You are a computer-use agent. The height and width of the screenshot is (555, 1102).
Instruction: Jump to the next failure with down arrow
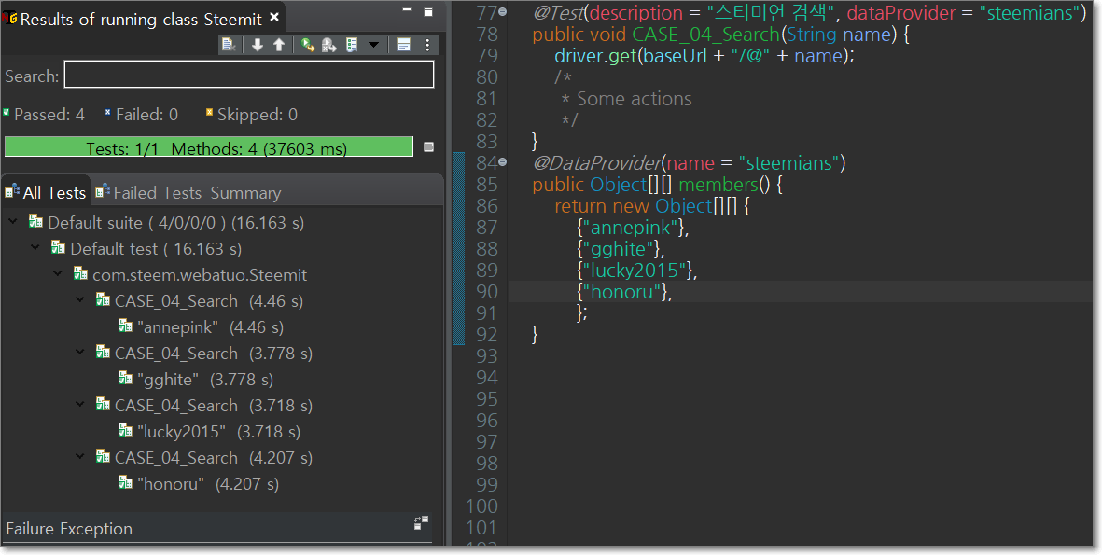click(258, 45)
